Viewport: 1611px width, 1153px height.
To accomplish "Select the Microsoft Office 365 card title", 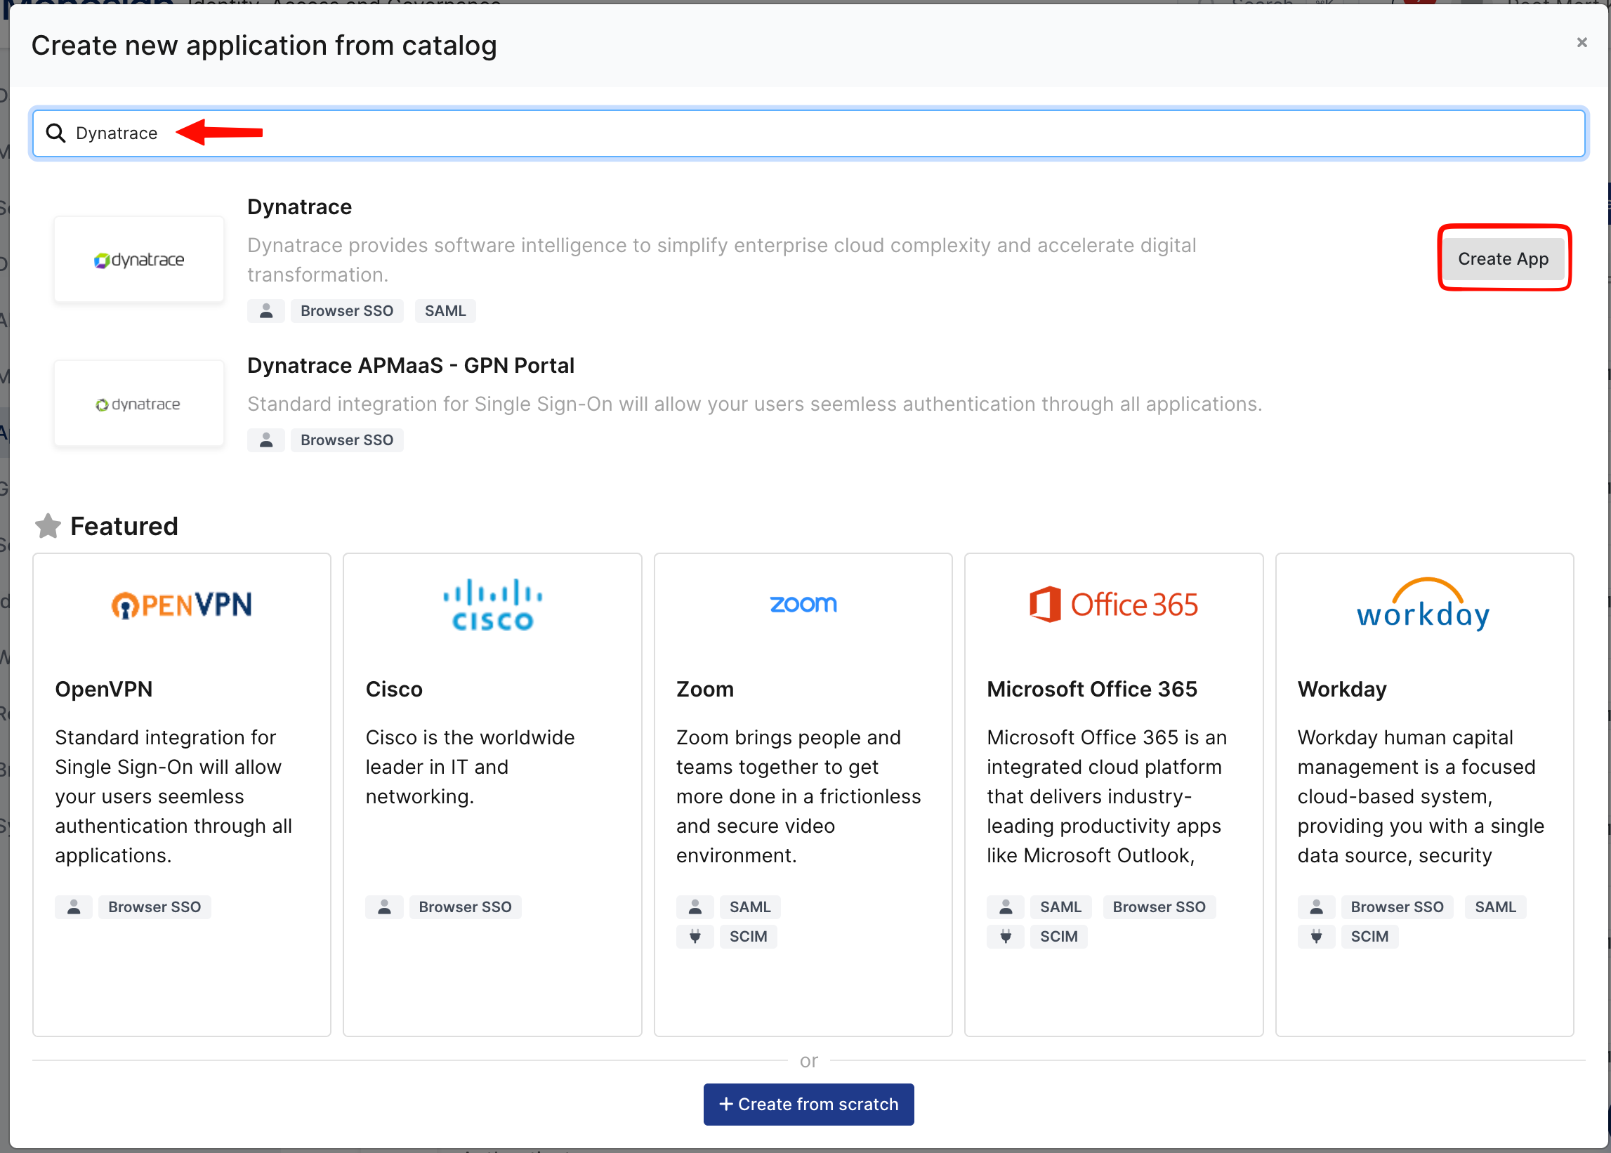I will (1092, 689).
